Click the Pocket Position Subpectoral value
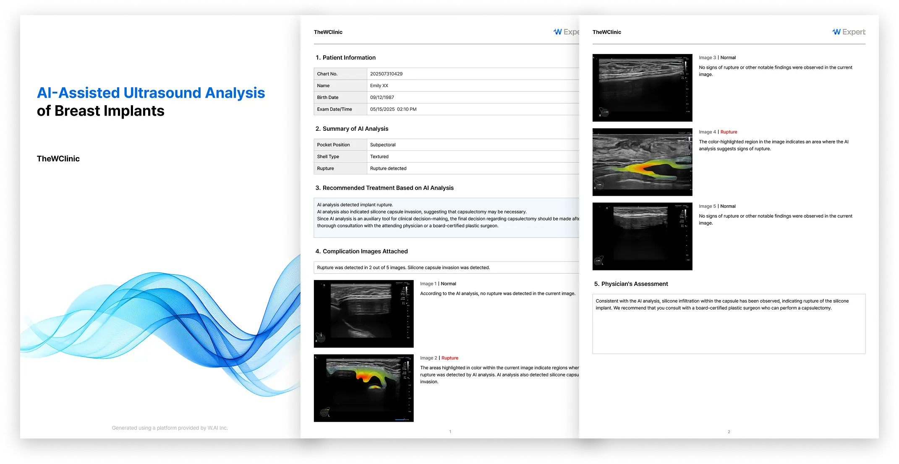Image resolution: width=899 pixels, height=464 pixels. point(383,145)
